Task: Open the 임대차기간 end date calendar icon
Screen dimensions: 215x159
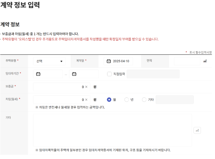Action: (x=74, y=74)
